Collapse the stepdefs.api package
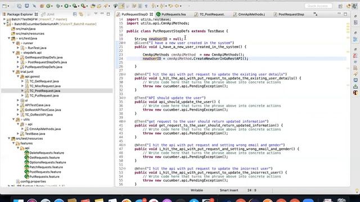Image resolution: width=360 pixels, height=202 pixels. 13,53
